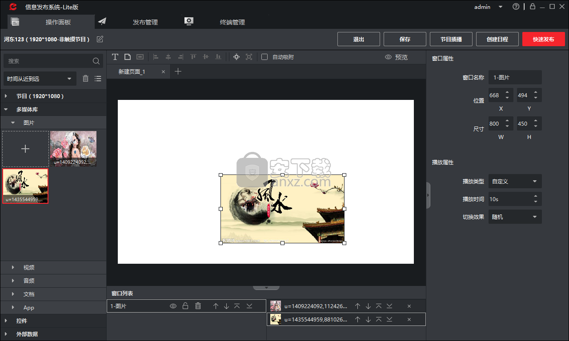
Task: Expand the 音频 category
Action: point(13,281)
